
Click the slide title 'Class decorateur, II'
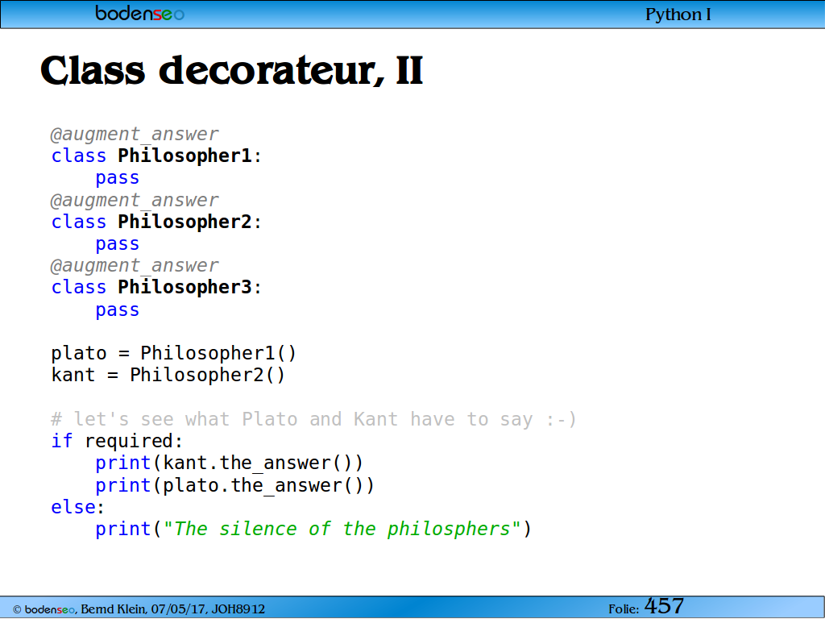(231, 71)
